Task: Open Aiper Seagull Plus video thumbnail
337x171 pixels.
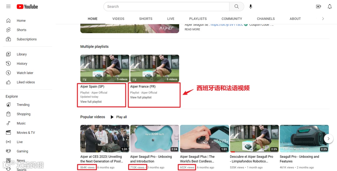Action: [205, 139]
